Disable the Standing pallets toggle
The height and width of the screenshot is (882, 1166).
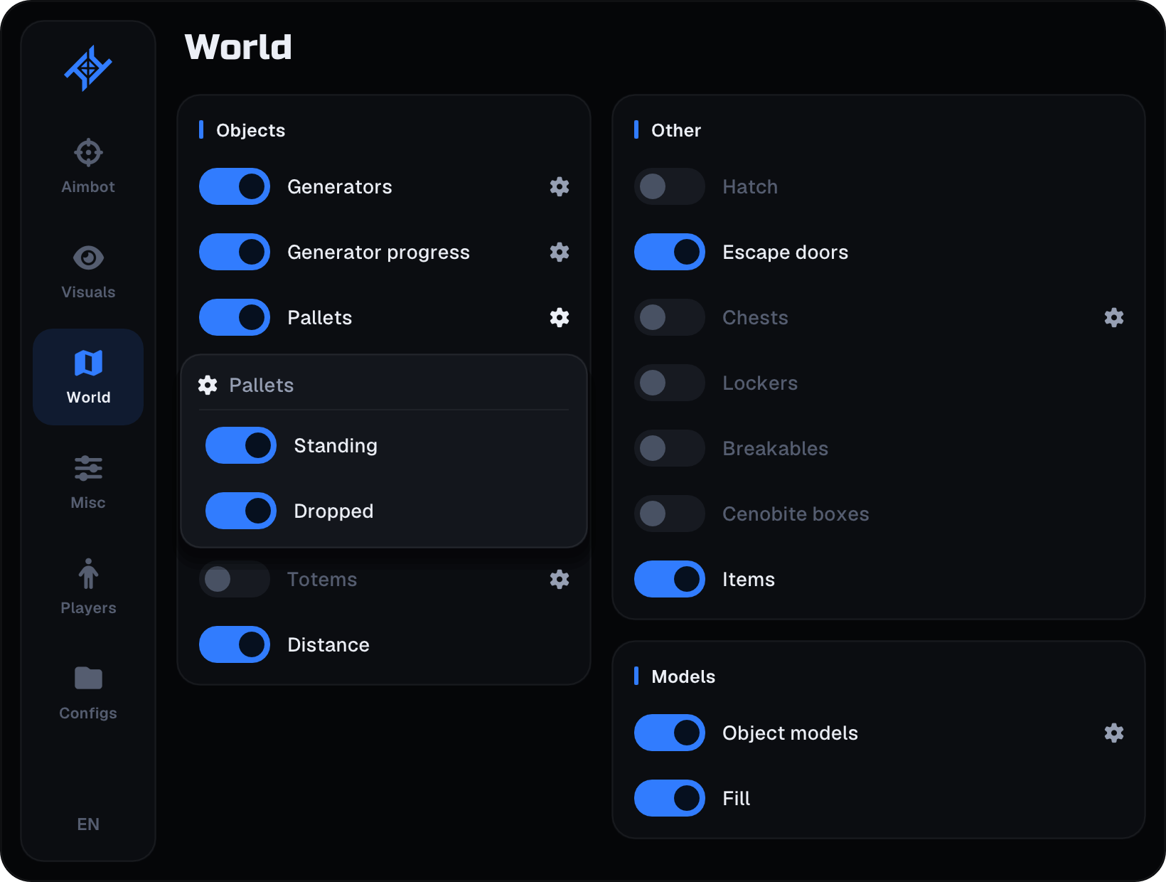(241, 445)
